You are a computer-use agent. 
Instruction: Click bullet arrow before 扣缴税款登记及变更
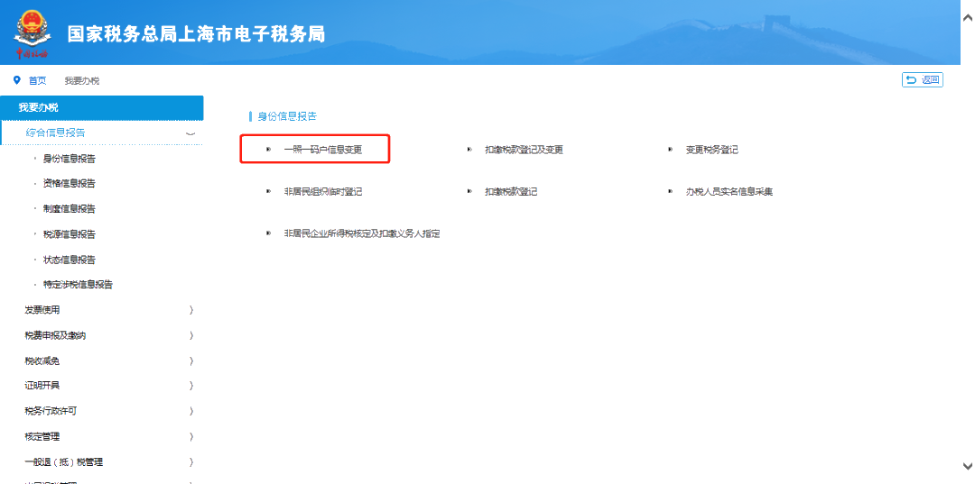tap(470, 150)
